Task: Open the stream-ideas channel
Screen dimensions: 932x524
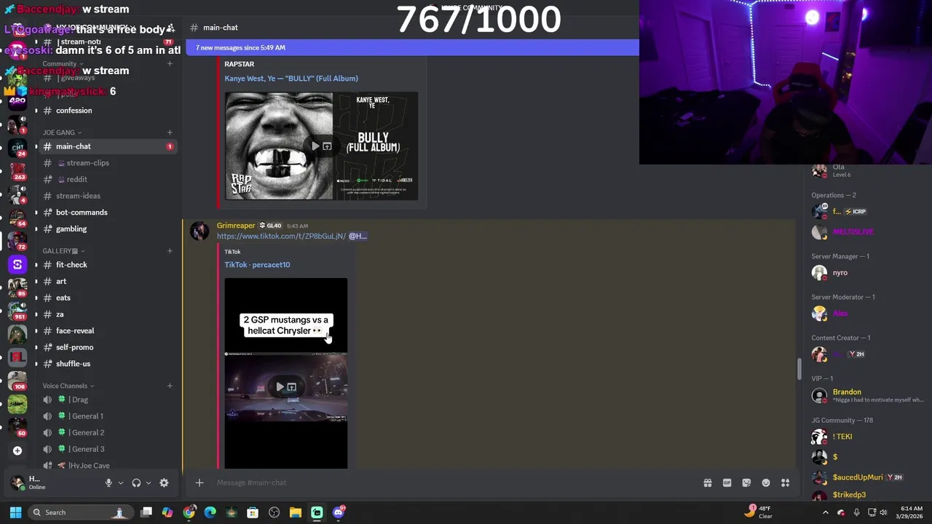Action: click(x=106, y=196)
